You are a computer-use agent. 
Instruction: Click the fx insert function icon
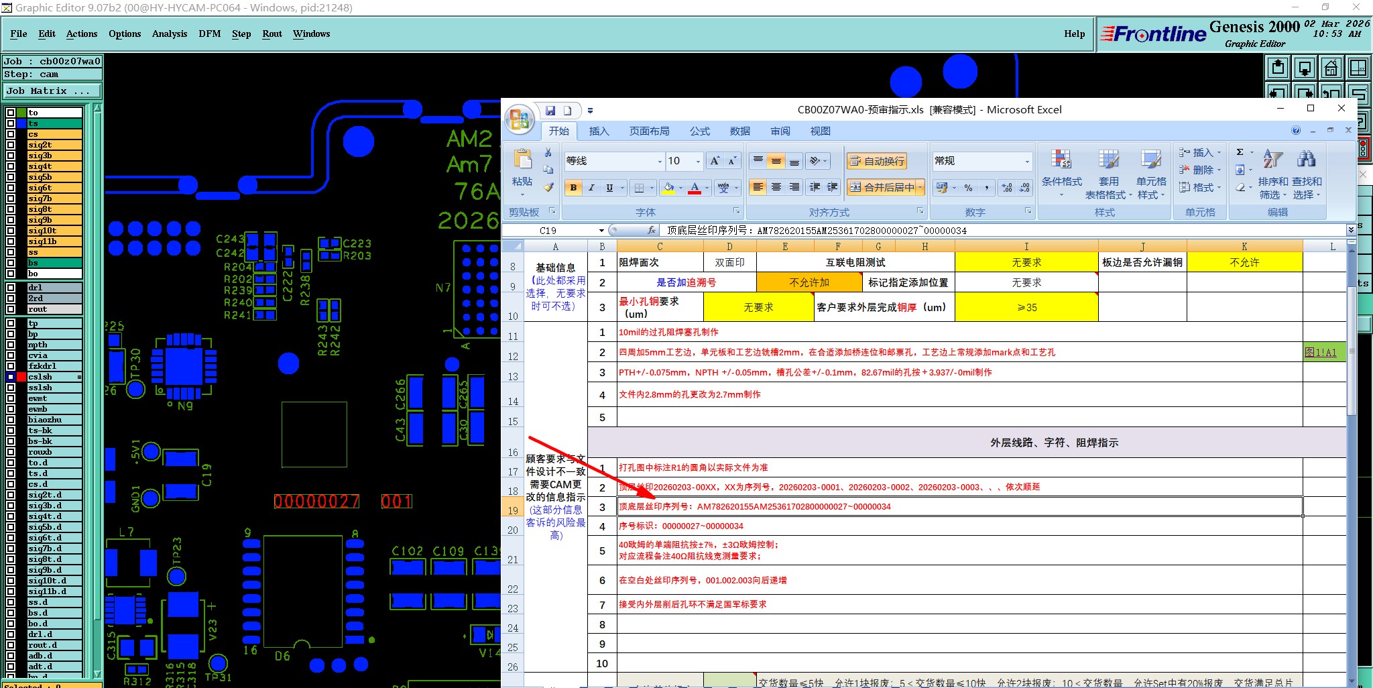point(652,230)
